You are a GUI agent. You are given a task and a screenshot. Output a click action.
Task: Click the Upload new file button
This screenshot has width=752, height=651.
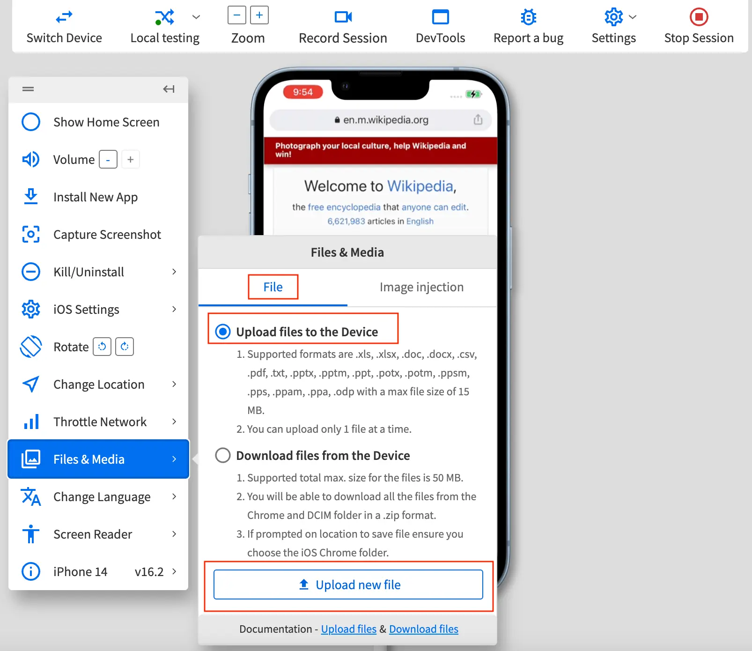pos(348,584)
